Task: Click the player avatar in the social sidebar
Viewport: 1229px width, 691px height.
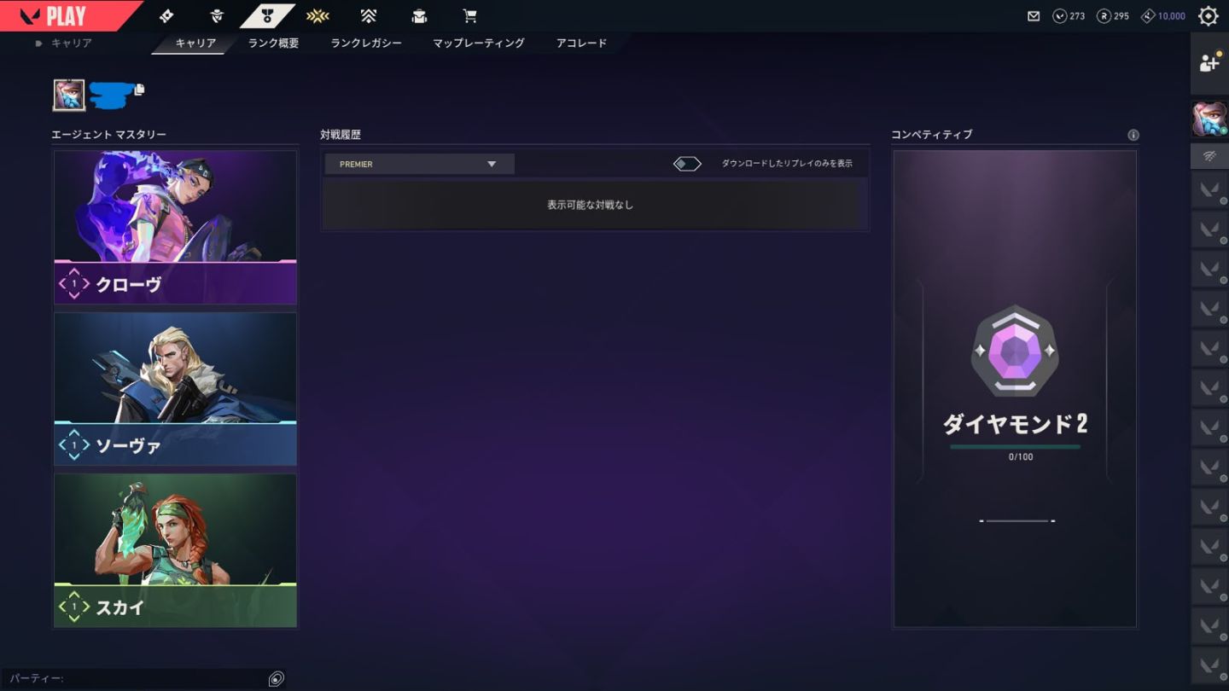Action: [x=1209, y=119]
